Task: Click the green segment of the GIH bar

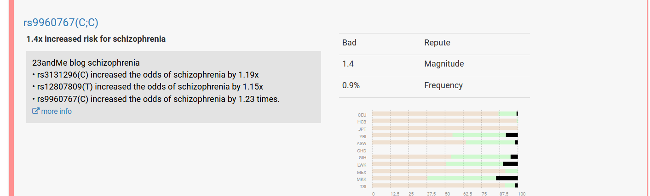Action: click(x=480, y=157)
